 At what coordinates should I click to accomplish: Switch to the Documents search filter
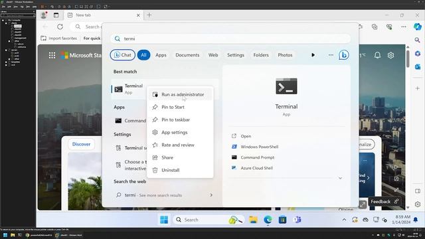coord(187,55)
